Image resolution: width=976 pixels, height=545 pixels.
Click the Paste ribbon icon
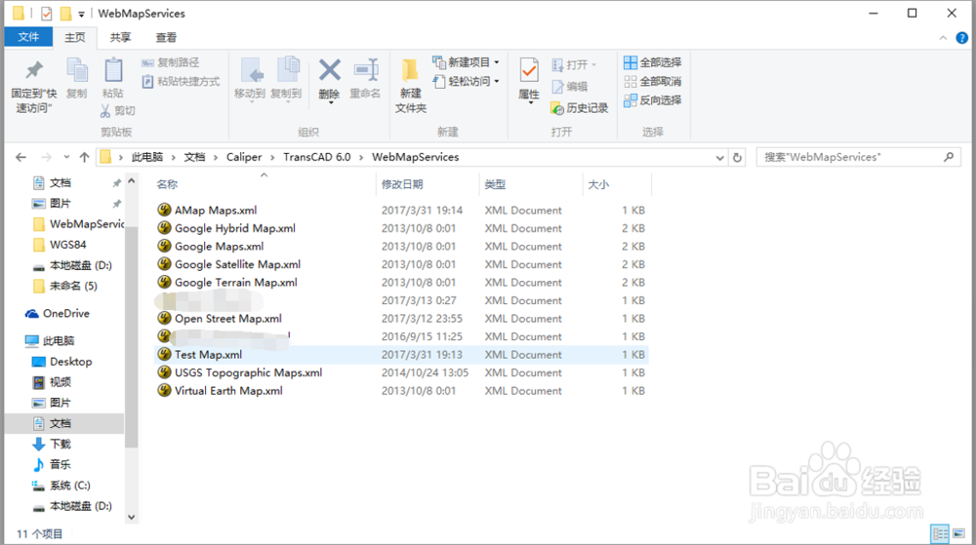pyautogui.click(x=112, y=70)
